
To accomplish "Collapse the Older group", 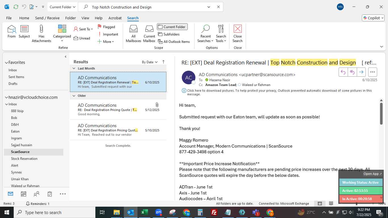I will (74, 96).
